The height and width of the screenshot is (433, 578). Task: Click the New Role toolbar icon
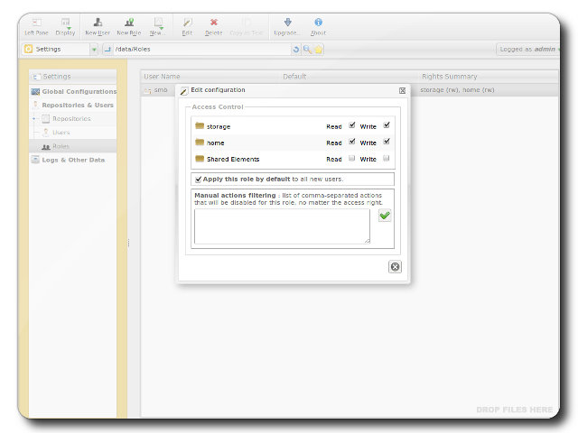(x=129, y=22)
